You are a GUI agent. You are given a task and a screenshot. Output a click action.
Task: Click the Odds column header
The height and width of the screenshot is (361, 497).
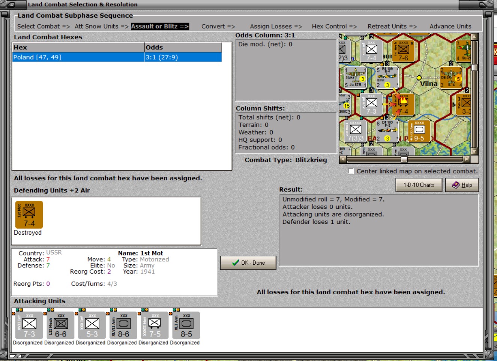pos(183,47)
